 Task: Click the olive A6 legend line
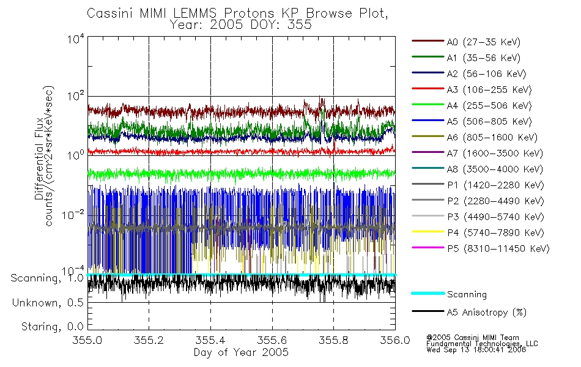428,136
